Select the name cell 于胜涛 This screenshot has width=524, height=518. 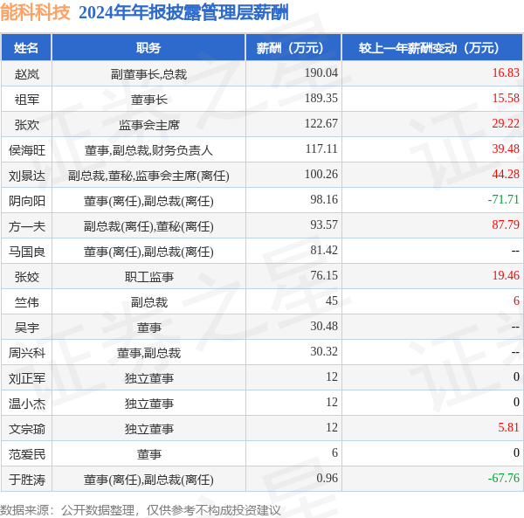(27, 480)
